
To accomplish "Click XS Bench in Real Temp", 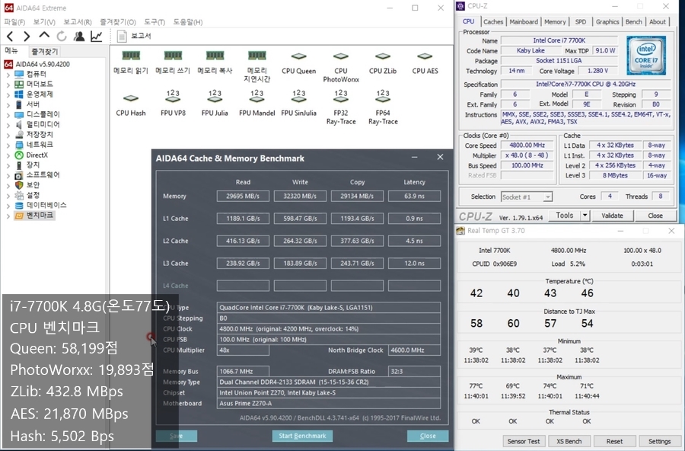I will [x=569, y=441].
